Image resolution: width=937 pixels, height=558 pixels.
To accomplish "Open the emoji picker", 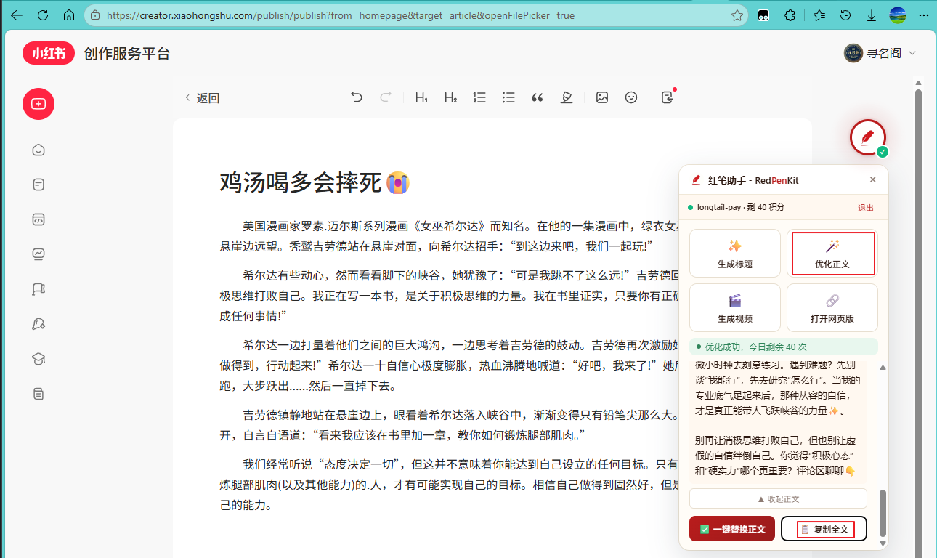I will [631, 97].
